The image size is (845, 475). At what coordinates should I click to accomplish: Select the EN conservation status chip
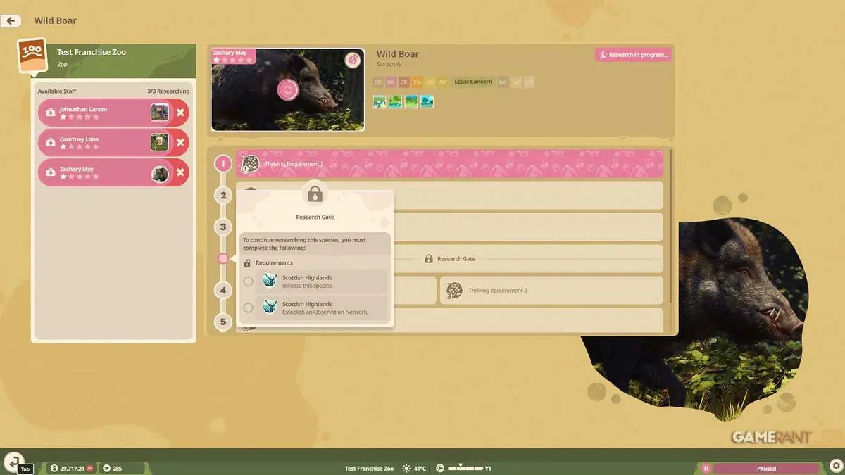[x=417, y=82]
